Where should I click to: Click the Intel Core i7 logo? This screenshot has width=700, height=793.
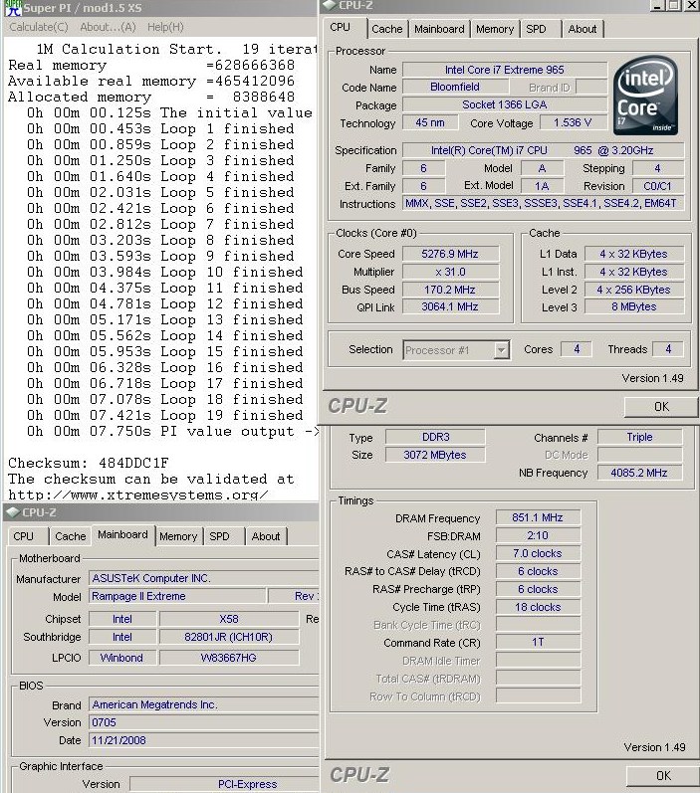645,96
